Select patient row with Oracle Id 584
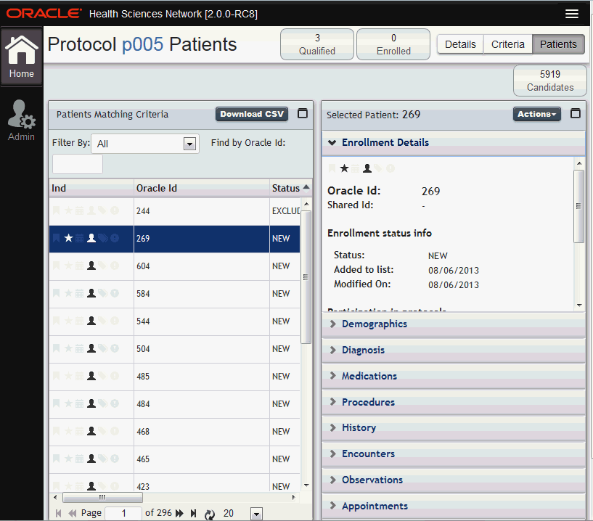 pos(174,293)
